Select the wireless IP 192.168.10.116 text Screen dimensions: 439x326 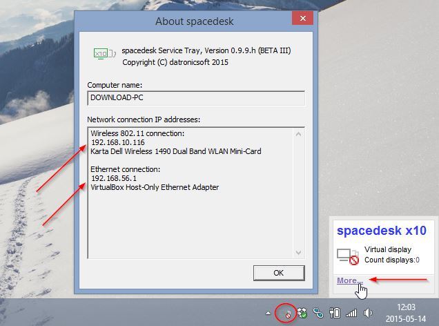click(x=118, y=142)
